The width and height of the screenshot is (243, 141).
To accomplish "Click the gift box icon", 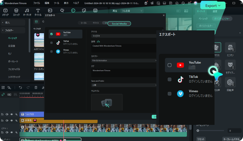I will tap(146, 3).
